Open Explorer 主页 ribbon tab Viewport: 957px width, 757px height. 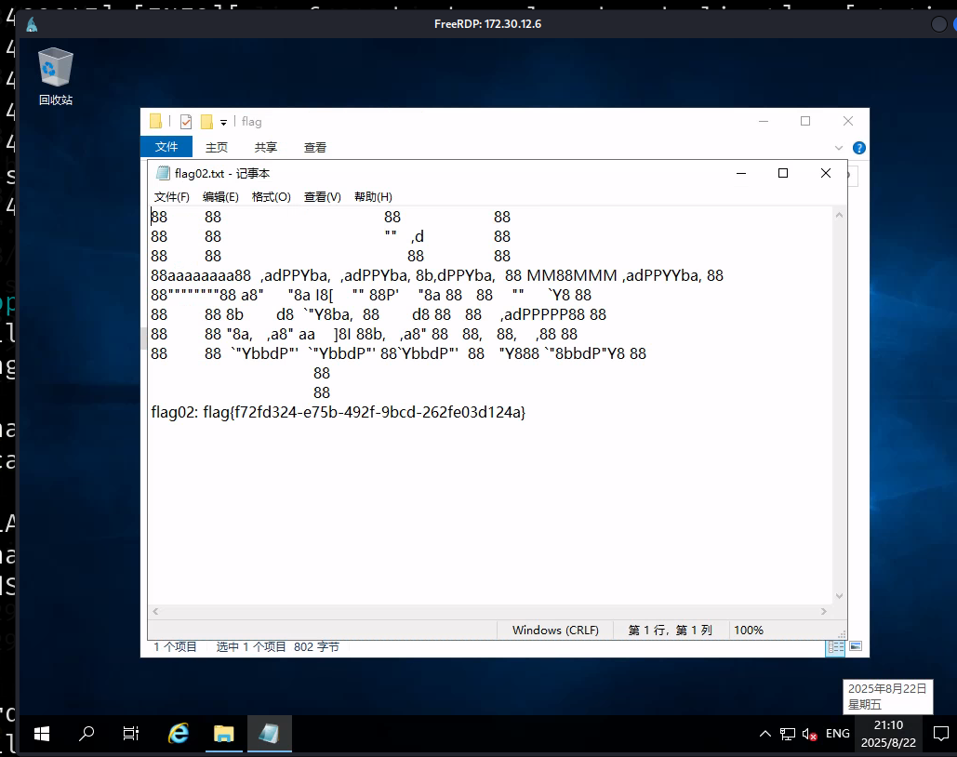[x=217, y=147]
